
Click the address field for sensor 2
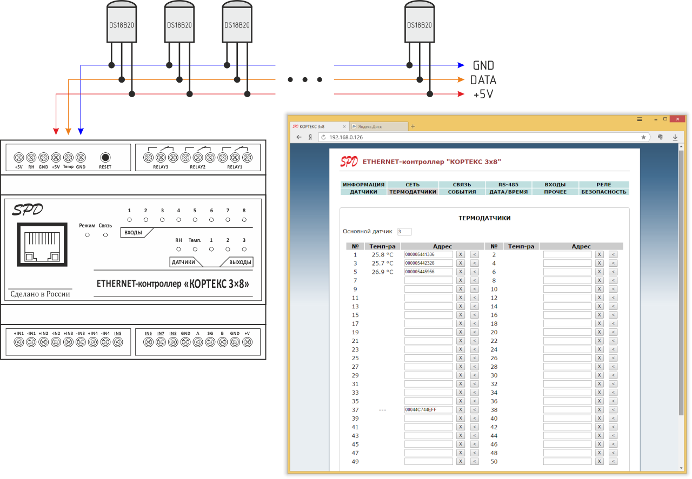pos(567,255)
